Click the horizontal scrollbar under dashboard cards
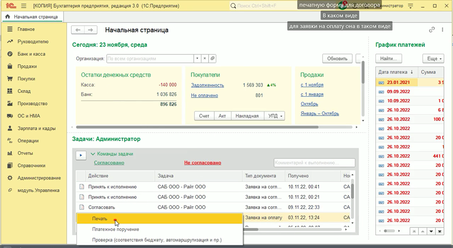This screenshot has height=248, width=453. coord(197,127)
